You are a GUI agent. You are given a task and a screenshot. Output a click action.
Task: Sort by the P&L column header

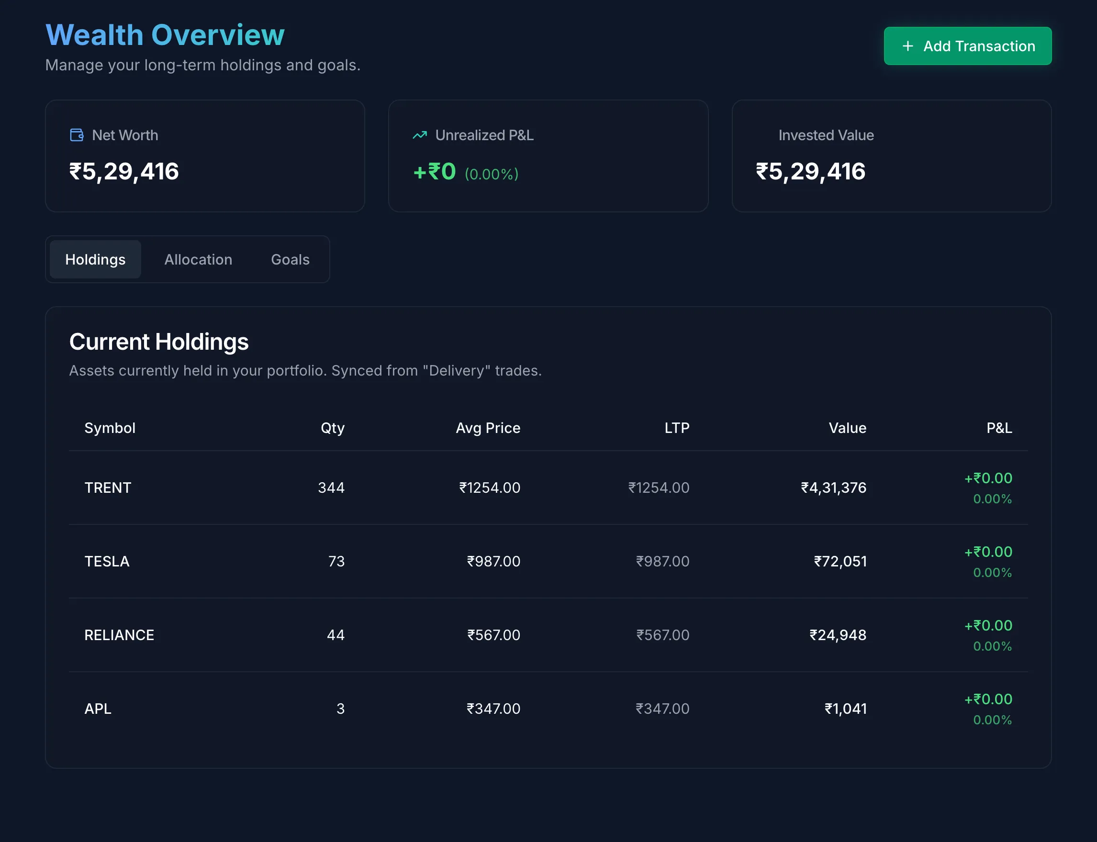[x=999, y=428]
